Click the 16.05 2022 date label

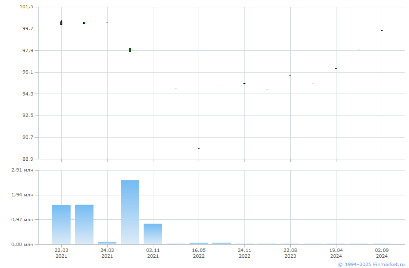coord(199,253)
